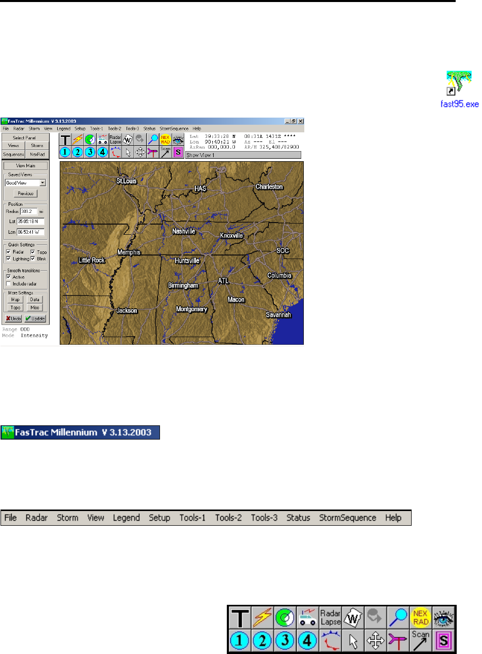The image size is (482, 654).
Task: Open the Tools-3 menu in the enlarged menu bar image
Action: (264, 518)
